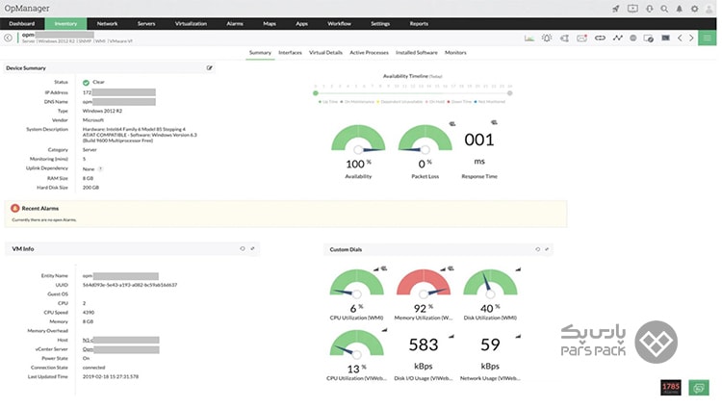This screenshot has width=722, height=408.
Task: Click the monitor with pencil icon
Action: coord(648,38)
